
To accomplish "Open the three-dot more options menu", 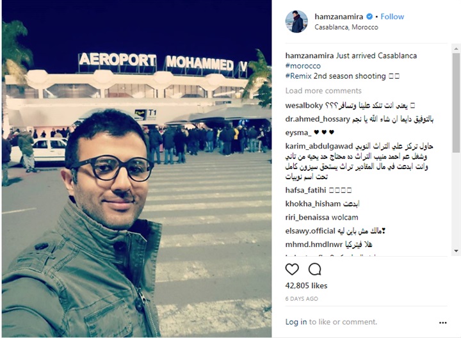I will point(443,323).
